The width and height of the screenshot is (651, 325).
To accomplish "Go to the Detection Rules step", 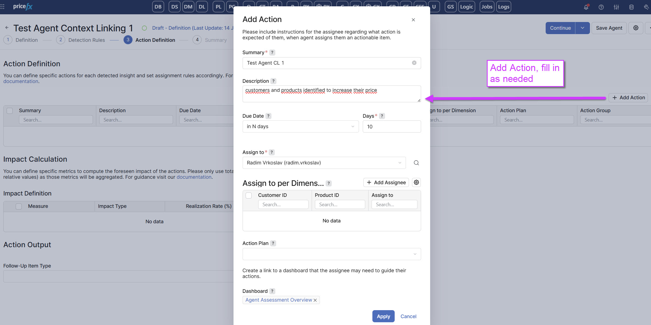I will (x=86, y=40).
